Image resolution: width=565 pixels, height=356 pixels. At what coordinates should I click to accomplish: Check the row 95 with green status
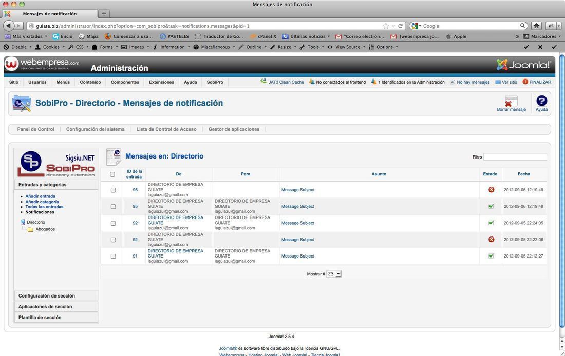click(113, 207)
